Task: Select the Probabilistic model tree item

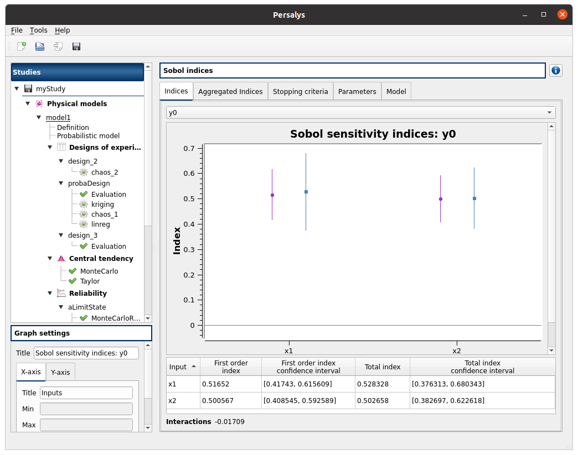Action: pyautogui.click(x=88, y=135)
